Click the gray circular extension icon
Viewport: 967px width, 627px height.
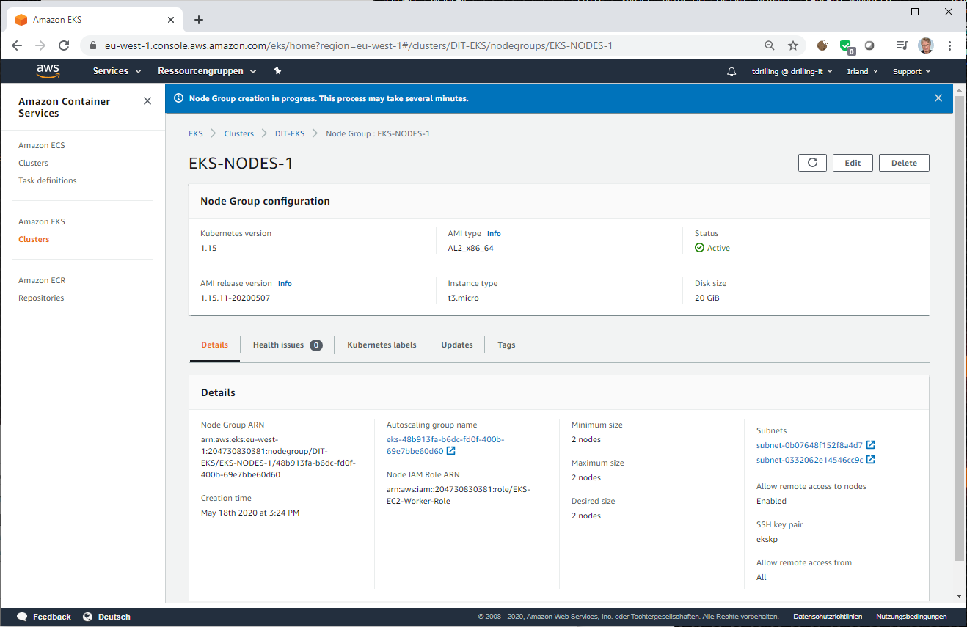869,45
